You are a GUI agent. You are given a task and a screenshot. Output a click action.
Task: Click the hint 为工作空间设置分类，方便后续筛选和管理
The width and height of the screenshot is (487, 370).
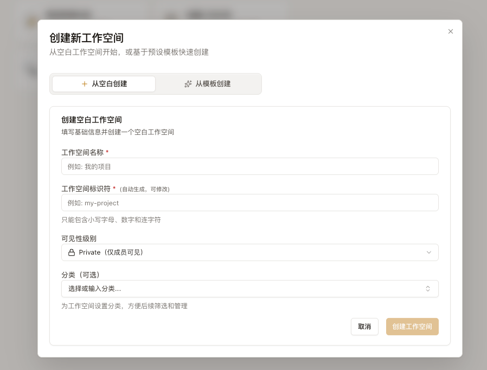point(124,306)
